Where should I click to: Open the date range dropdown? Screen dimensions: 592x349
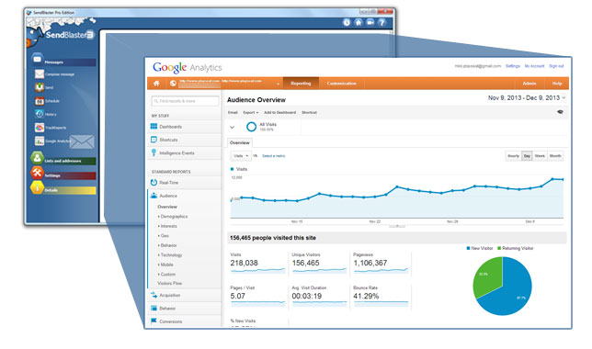click(x=527, y=97)
